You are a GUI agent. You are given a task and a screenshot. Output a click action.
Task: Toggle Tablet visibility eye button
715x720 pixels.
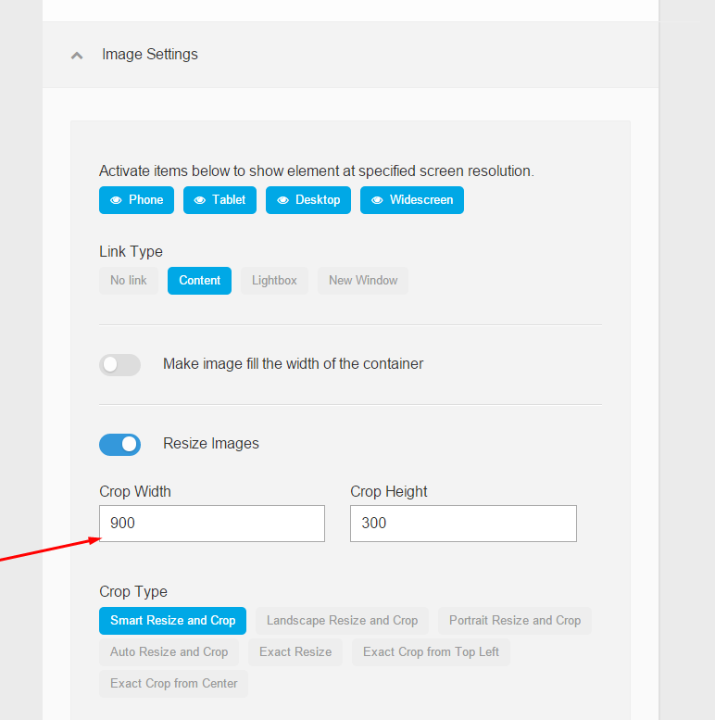(x=220, y=200)
